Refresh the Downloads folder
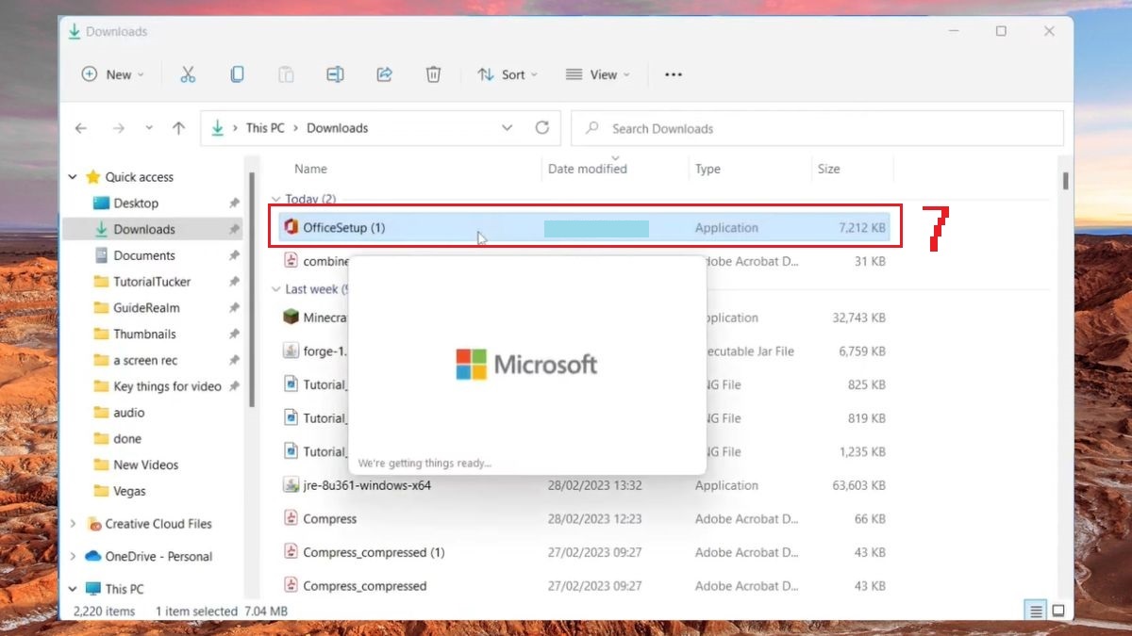This screenshot has width=1132, height=636. pos(542,128)
